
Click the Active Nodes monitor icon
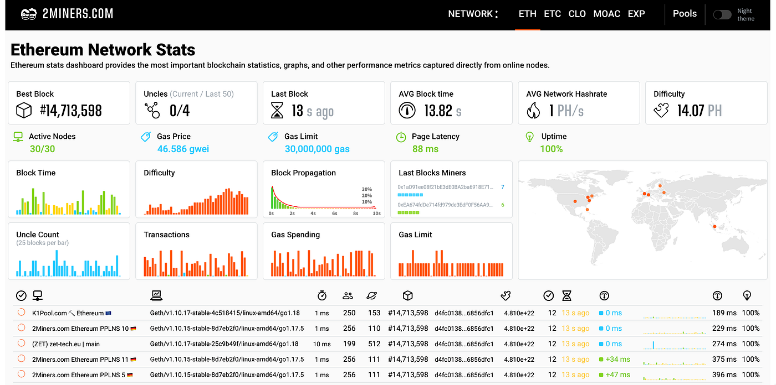pos(18,136)
